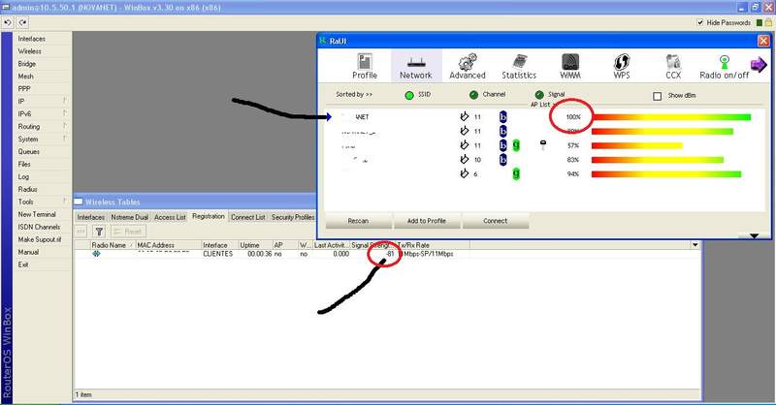Click the Uptime column header
776x405 pixels.
click(x=255, y=245)
